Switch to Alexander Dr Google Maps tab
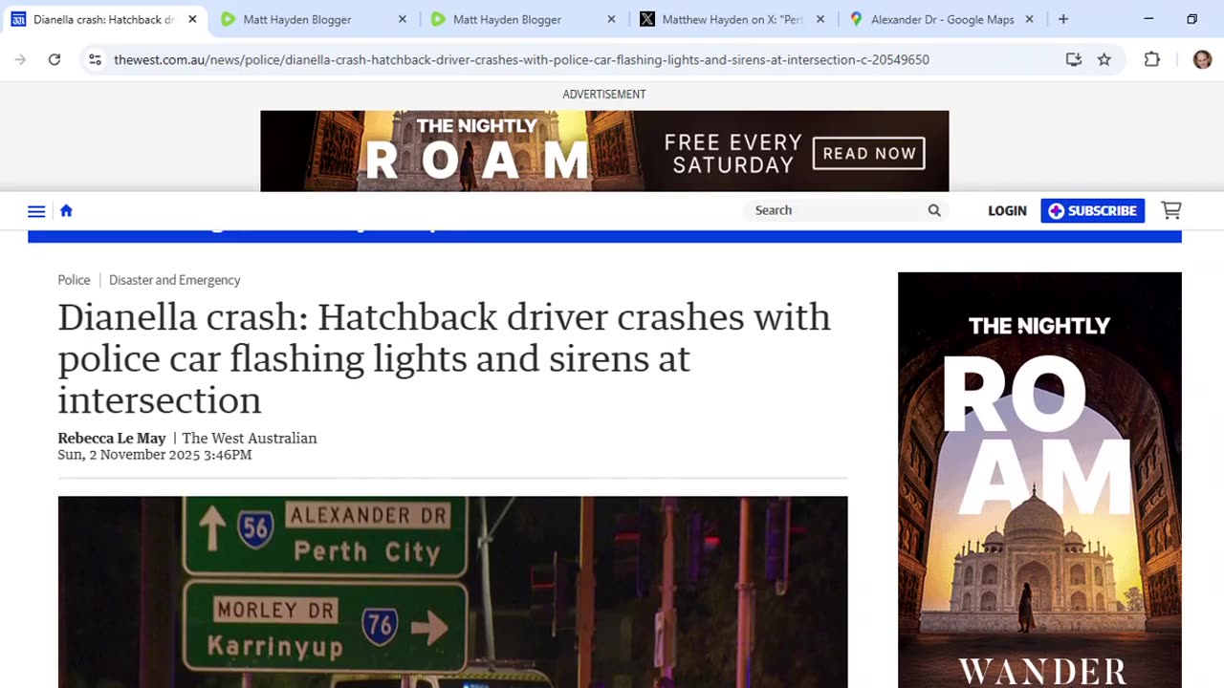 (941, 19)
